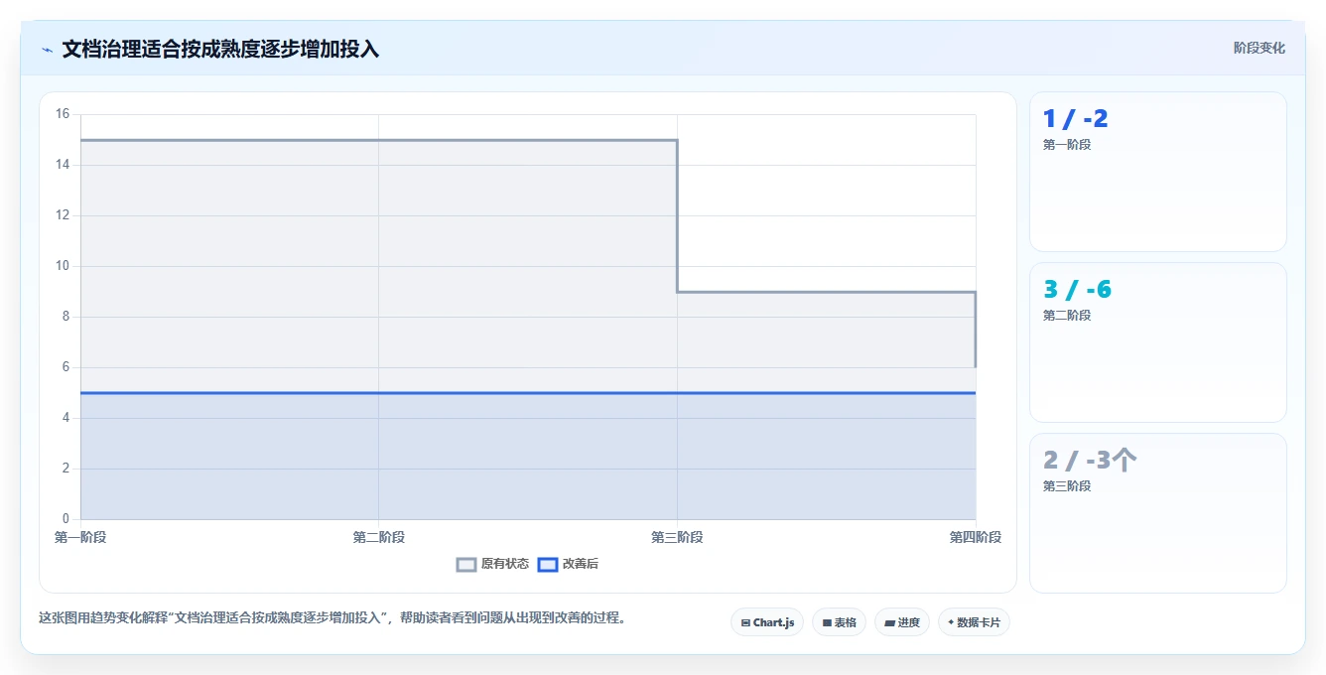Click the y-axis value 10

63,266
